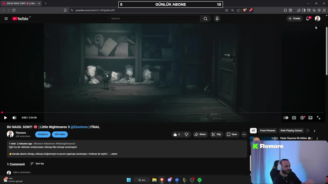The width and height of the screenshot is (328, 184).
Task: Open browser extensions puzzle icon
Action: point(285,10)
